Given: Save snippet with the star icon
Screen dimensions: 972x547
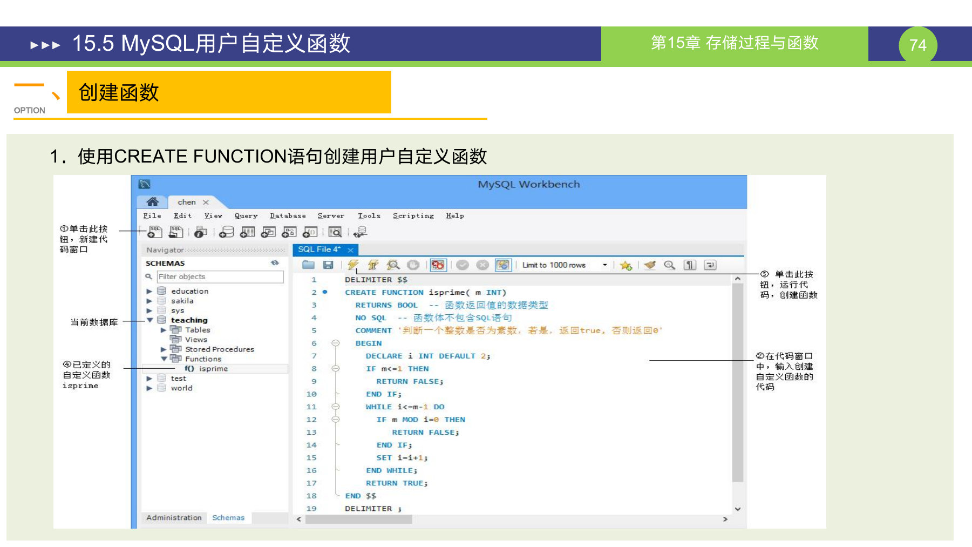Looking at the screenshot, I should (x=626, y=265).
